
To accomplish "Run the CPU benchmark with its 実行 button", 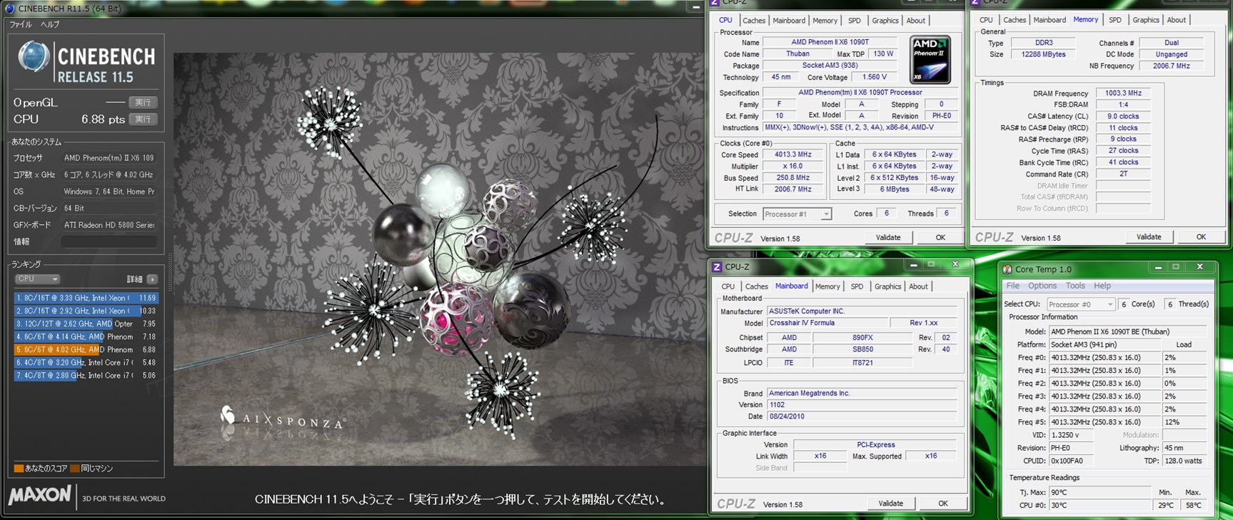I will tap(144, 119).
